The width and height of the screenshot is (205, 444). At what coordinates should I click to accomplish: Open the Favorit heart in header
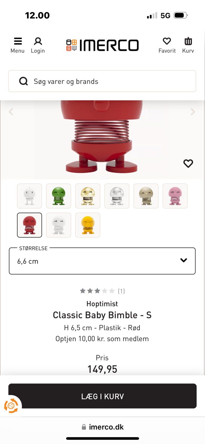(x=167, y=41)
